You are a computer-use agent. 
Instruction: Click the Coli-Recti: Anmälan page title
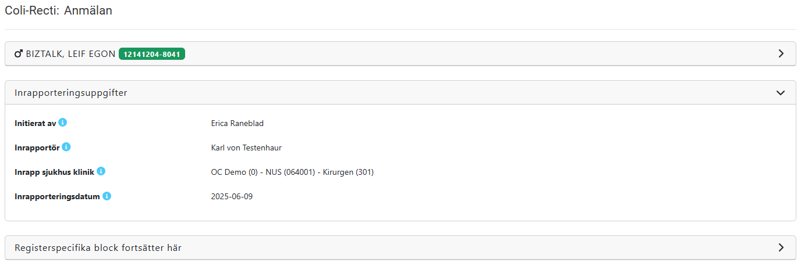[x=58, y=10]
